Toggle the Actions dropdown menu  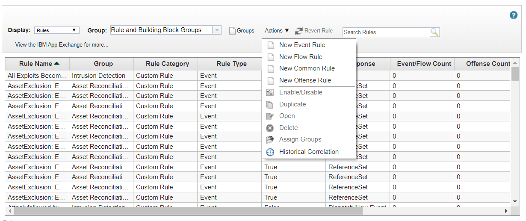[277, 31]
